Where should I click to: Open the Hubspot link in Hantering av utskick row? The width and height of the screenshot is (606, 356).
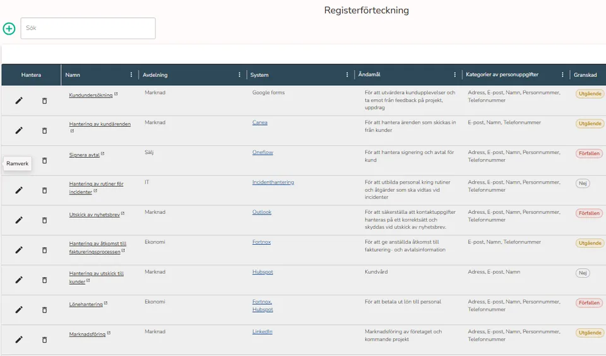263,272
